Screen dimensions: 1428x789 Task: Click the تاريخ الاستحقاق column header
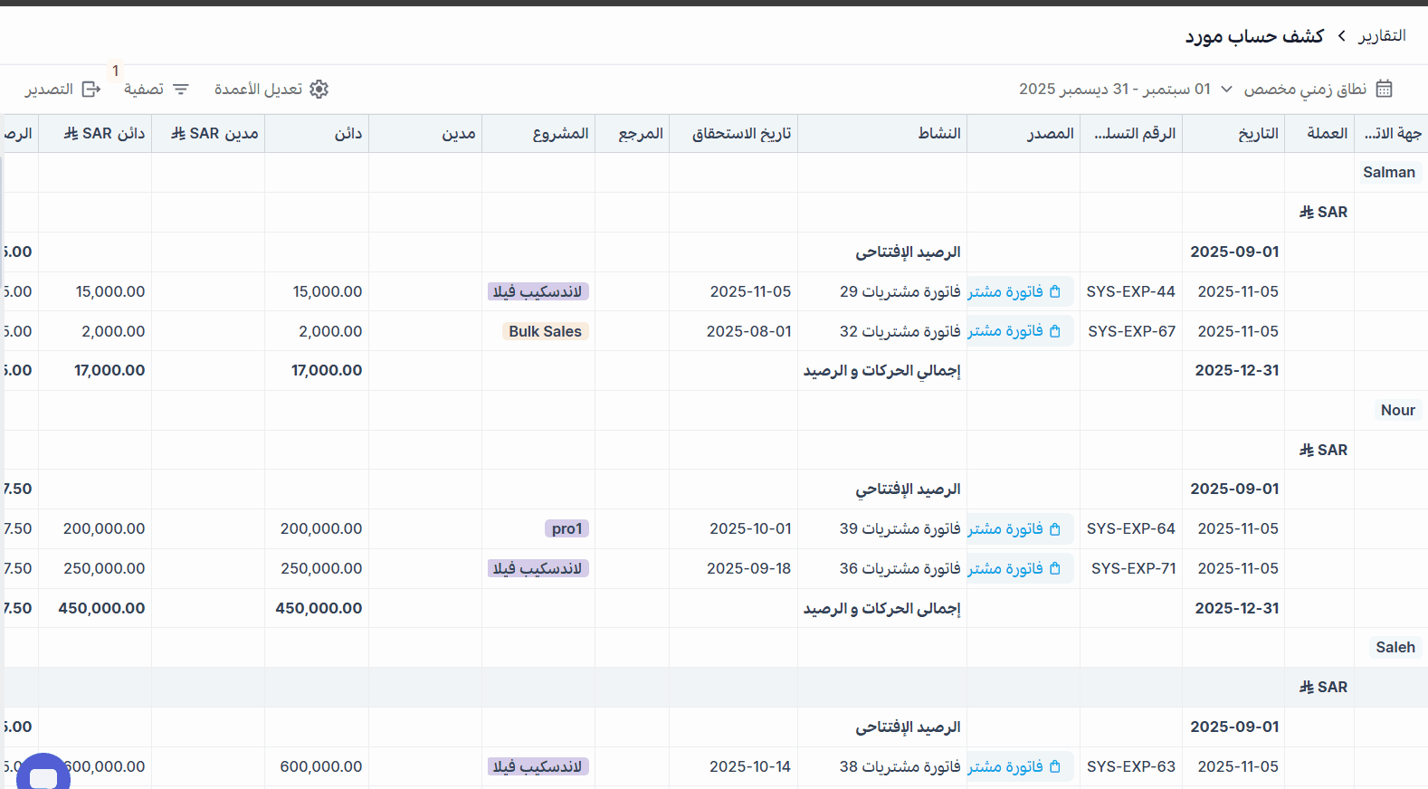tap(733, 134)
